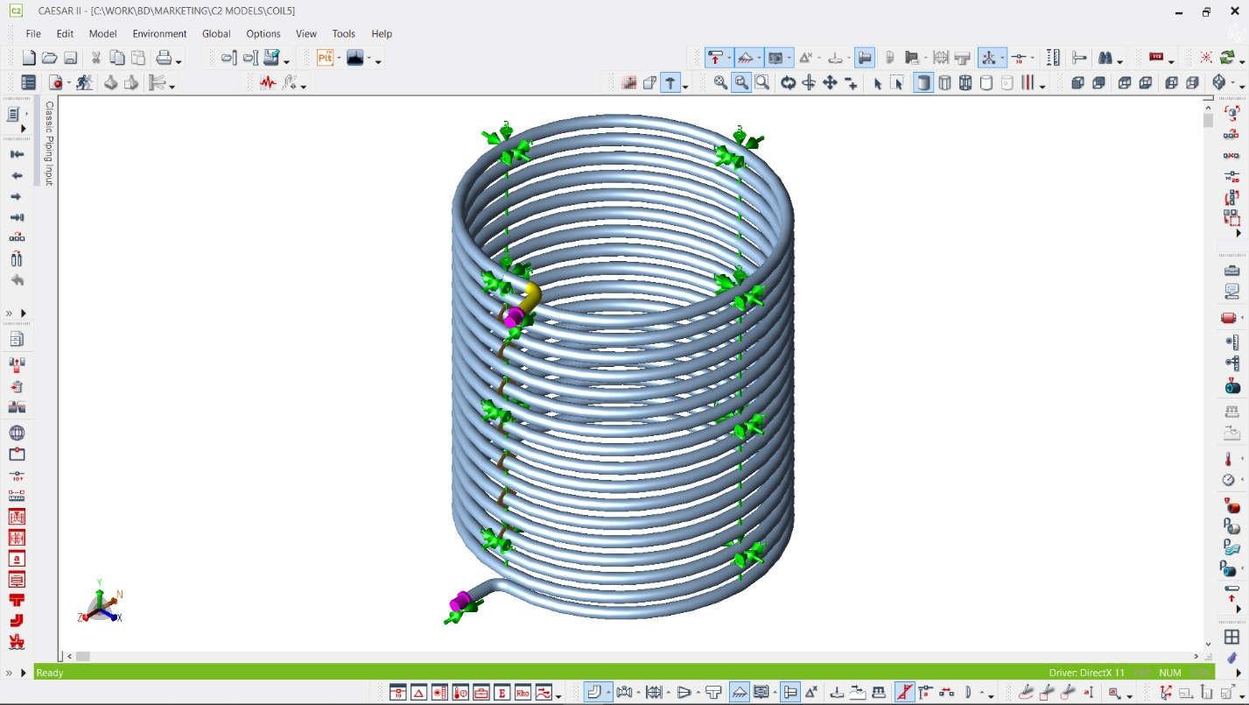Create a new file with the New icon
Image resolution: width=1249 pixels, height=705 pixels.
tap(29, 58)
